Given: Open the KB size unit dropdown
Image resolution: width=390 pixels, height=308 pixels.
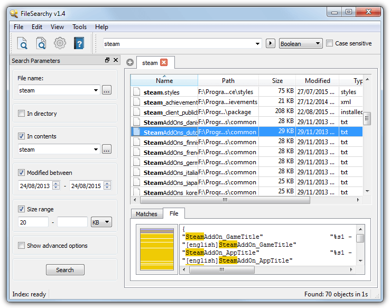Looking at the screenshot, I should 101,222.
